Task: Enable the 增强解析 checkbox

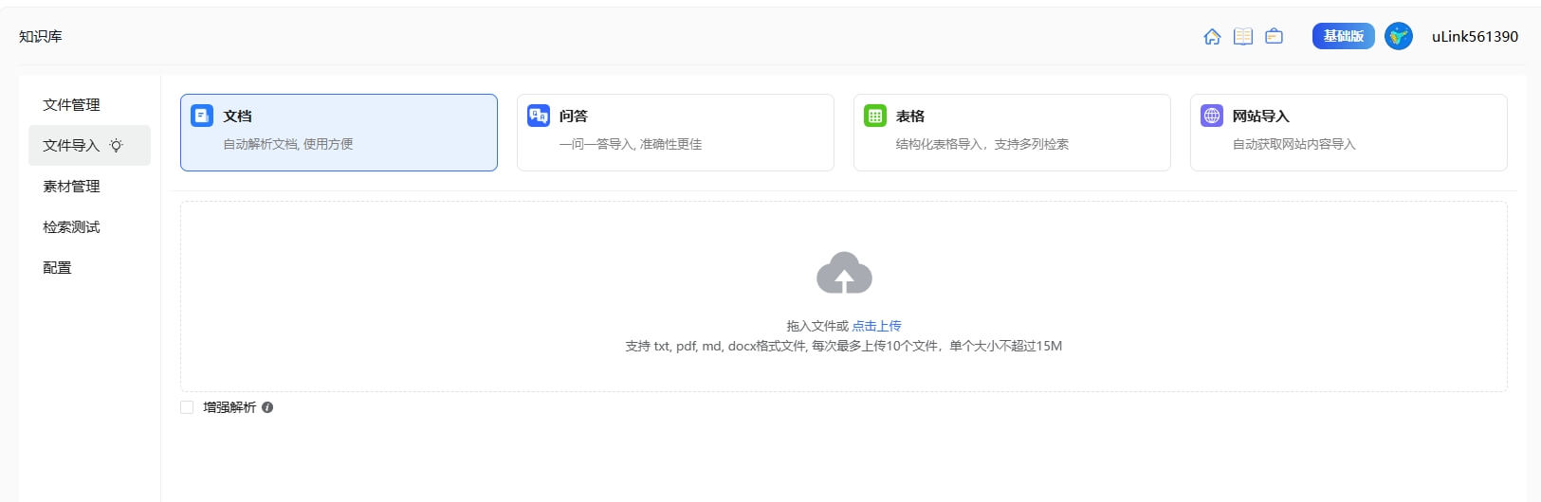Action: pos(187,407)
